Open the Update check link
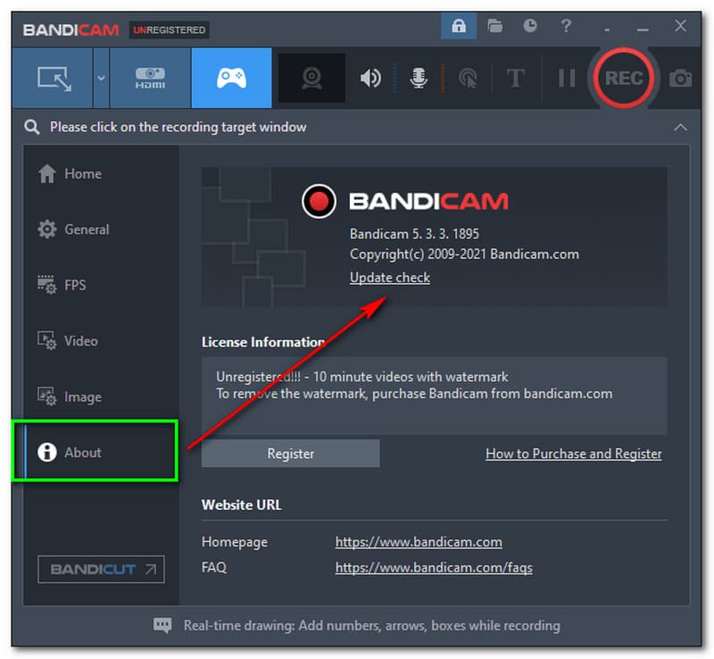Screen dimensions: 714x659 pyautogui.click(x=389, y=278)
